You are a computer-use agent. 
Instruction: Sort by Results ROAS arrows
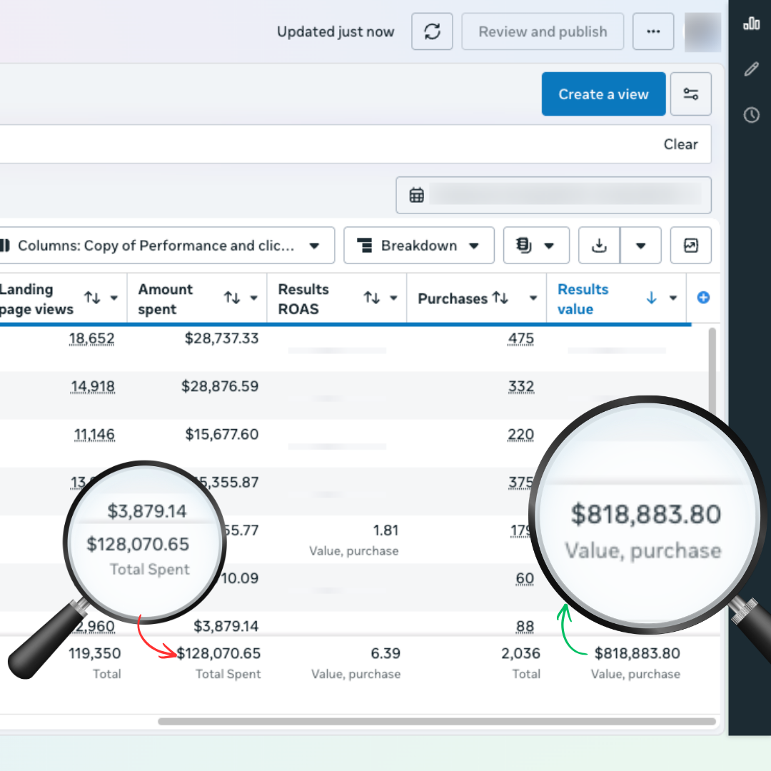tap(371, 298)
